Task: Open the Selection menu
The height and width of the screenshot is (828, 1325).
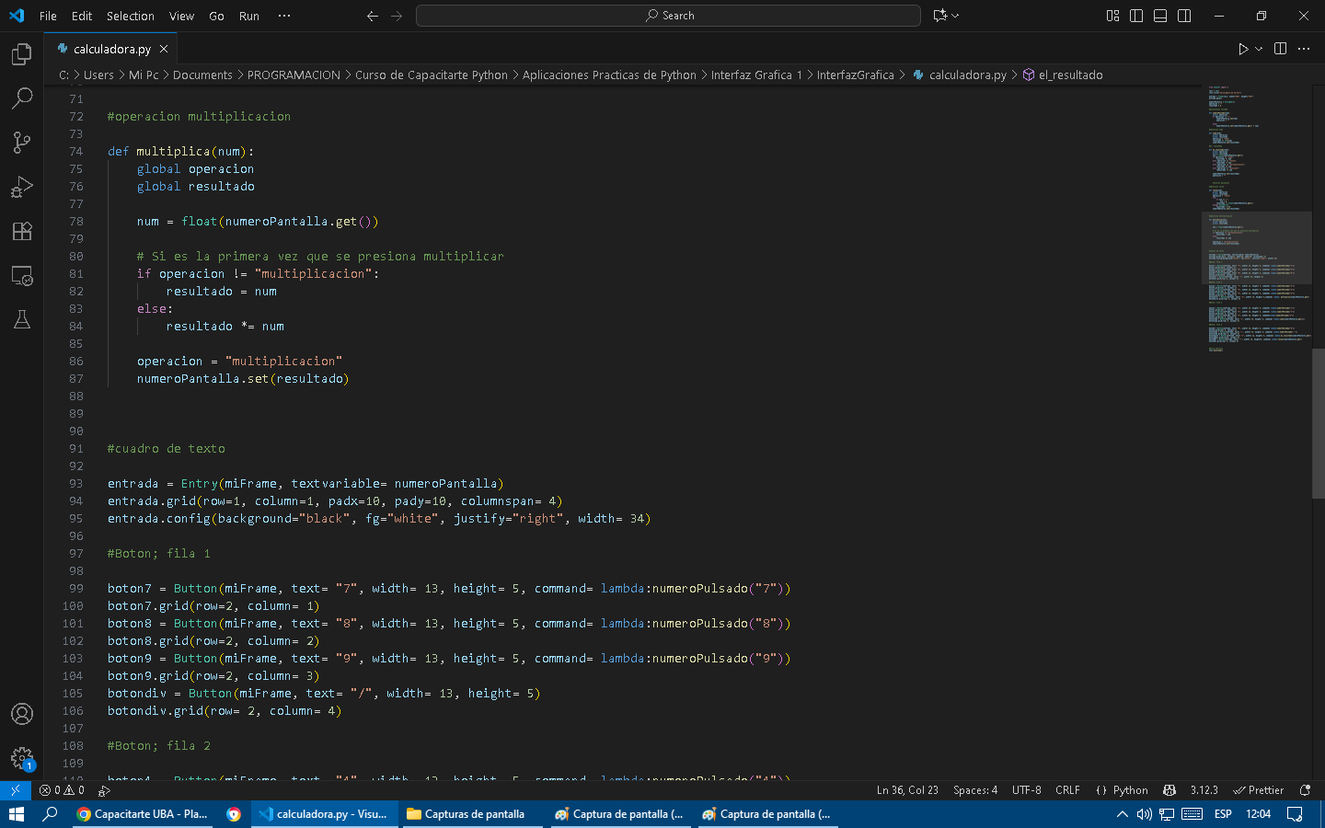Action: (x=130, y=16)
